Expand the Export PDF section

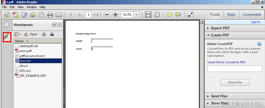click(235, 28)
